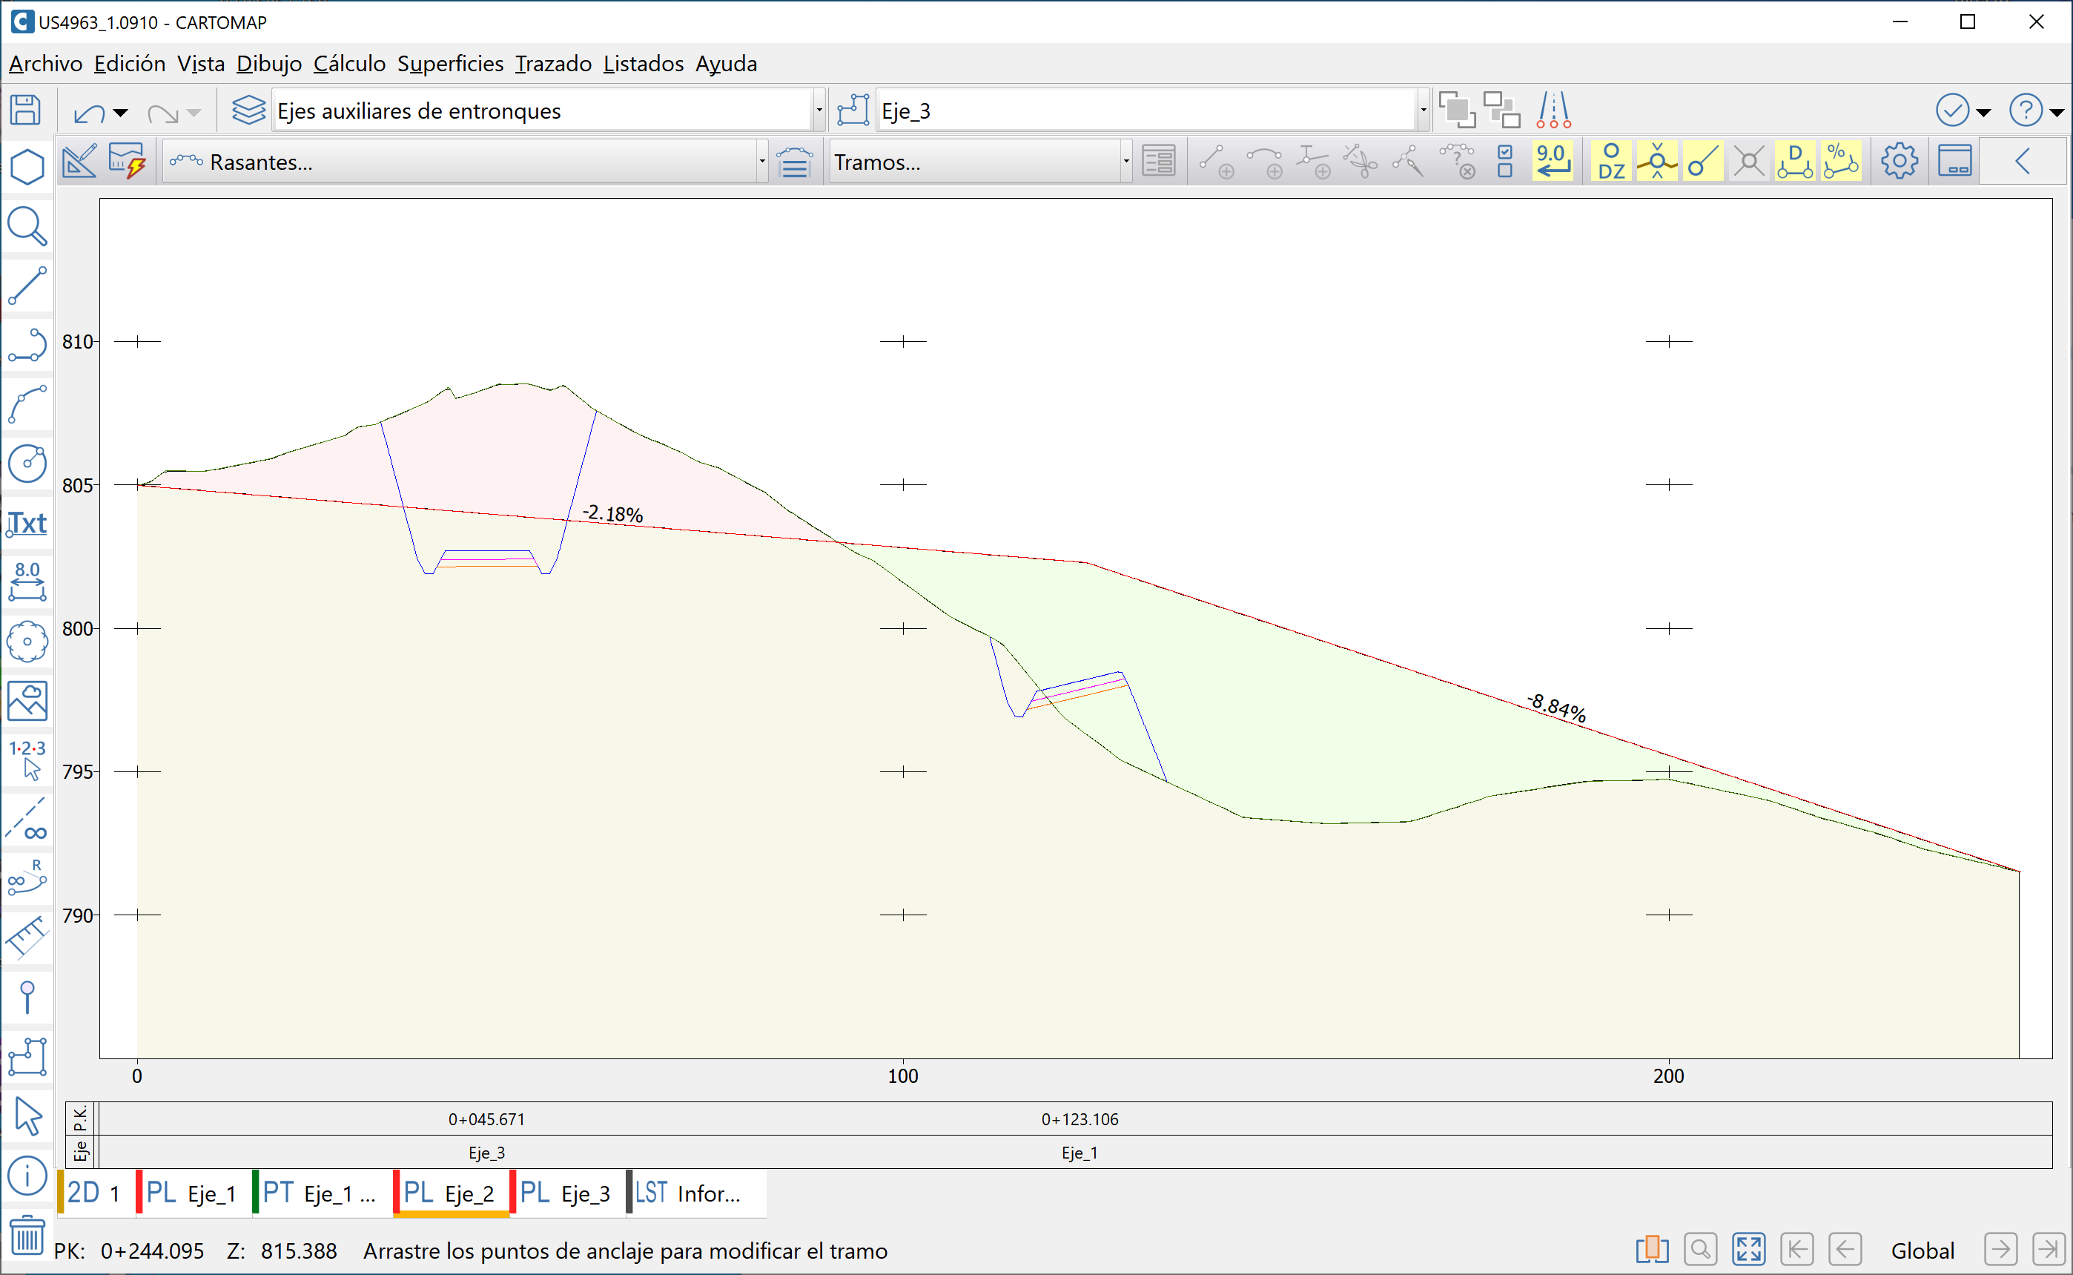
Task: Toggle the DZ display option
Action: [1610, 161]
